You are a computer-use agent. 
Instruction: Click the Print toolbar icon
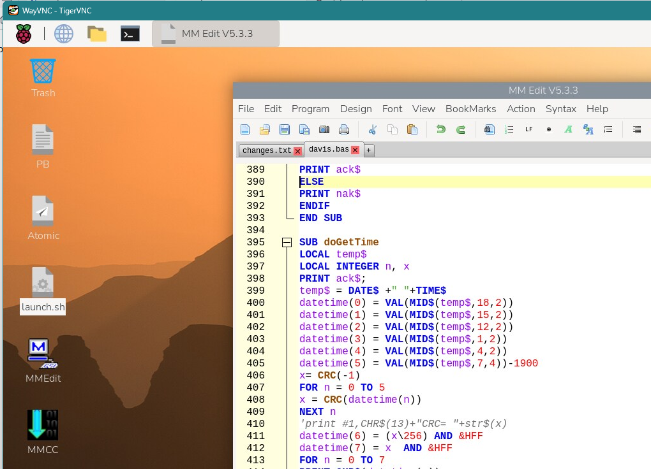[344, 129]
